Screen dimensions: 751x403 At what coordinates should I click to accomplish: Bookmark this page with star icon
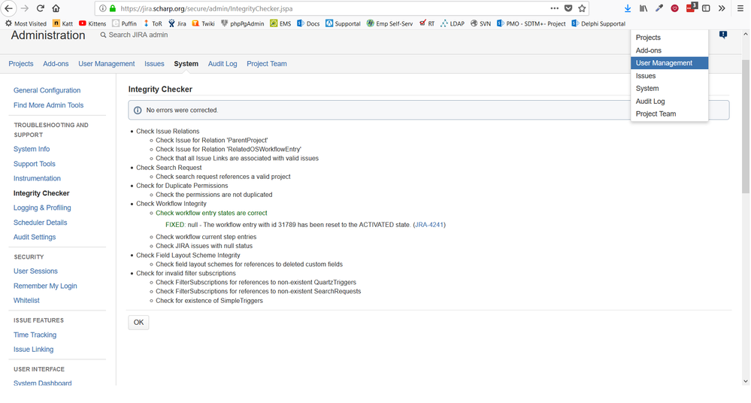[582, 8]
